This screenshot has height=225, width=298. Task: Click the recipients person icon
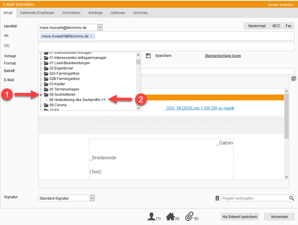pyautogui.click(x=151, y=217)
